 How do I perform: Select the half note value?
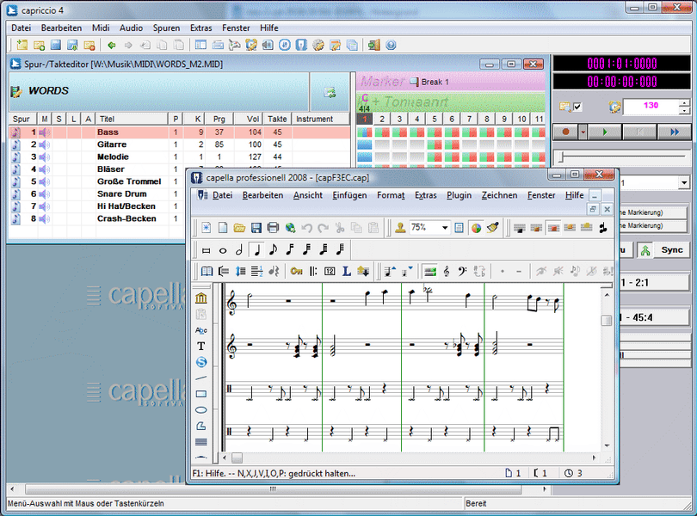(x=239, y=250)
